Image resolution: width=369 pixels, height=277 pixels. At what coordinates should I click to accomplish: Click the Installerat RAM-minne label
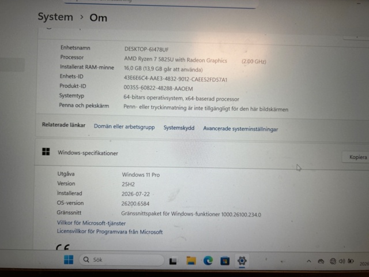point(87,67)
